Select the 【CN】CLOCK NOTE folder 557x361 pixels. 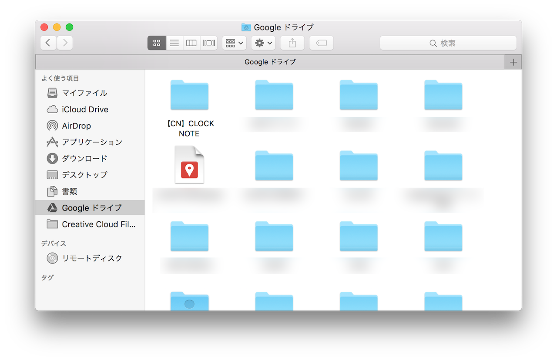click(189, 95)
